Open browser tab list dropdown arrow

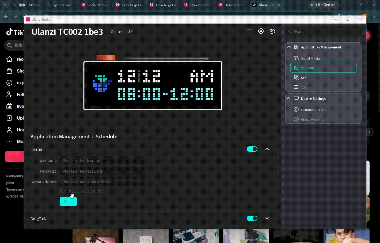pyautogui.click(x=5, y=5)
